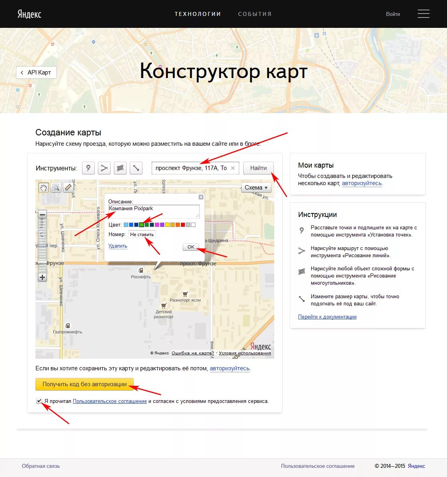
Task: Zoom out with the minus button
Action: click(x=42, y=215)
